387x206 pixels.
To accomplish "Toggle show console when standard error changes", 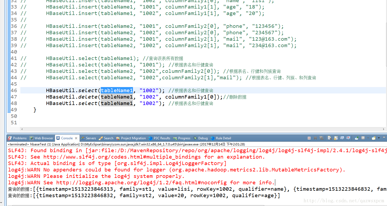I will pyautogui.click(x=348, y=138).
